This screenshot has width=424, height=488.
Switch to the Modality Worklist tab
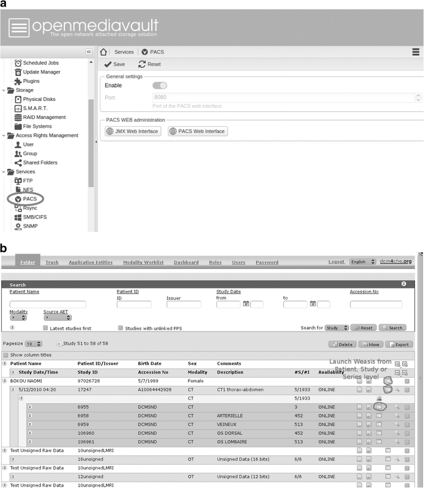(143, 262)
